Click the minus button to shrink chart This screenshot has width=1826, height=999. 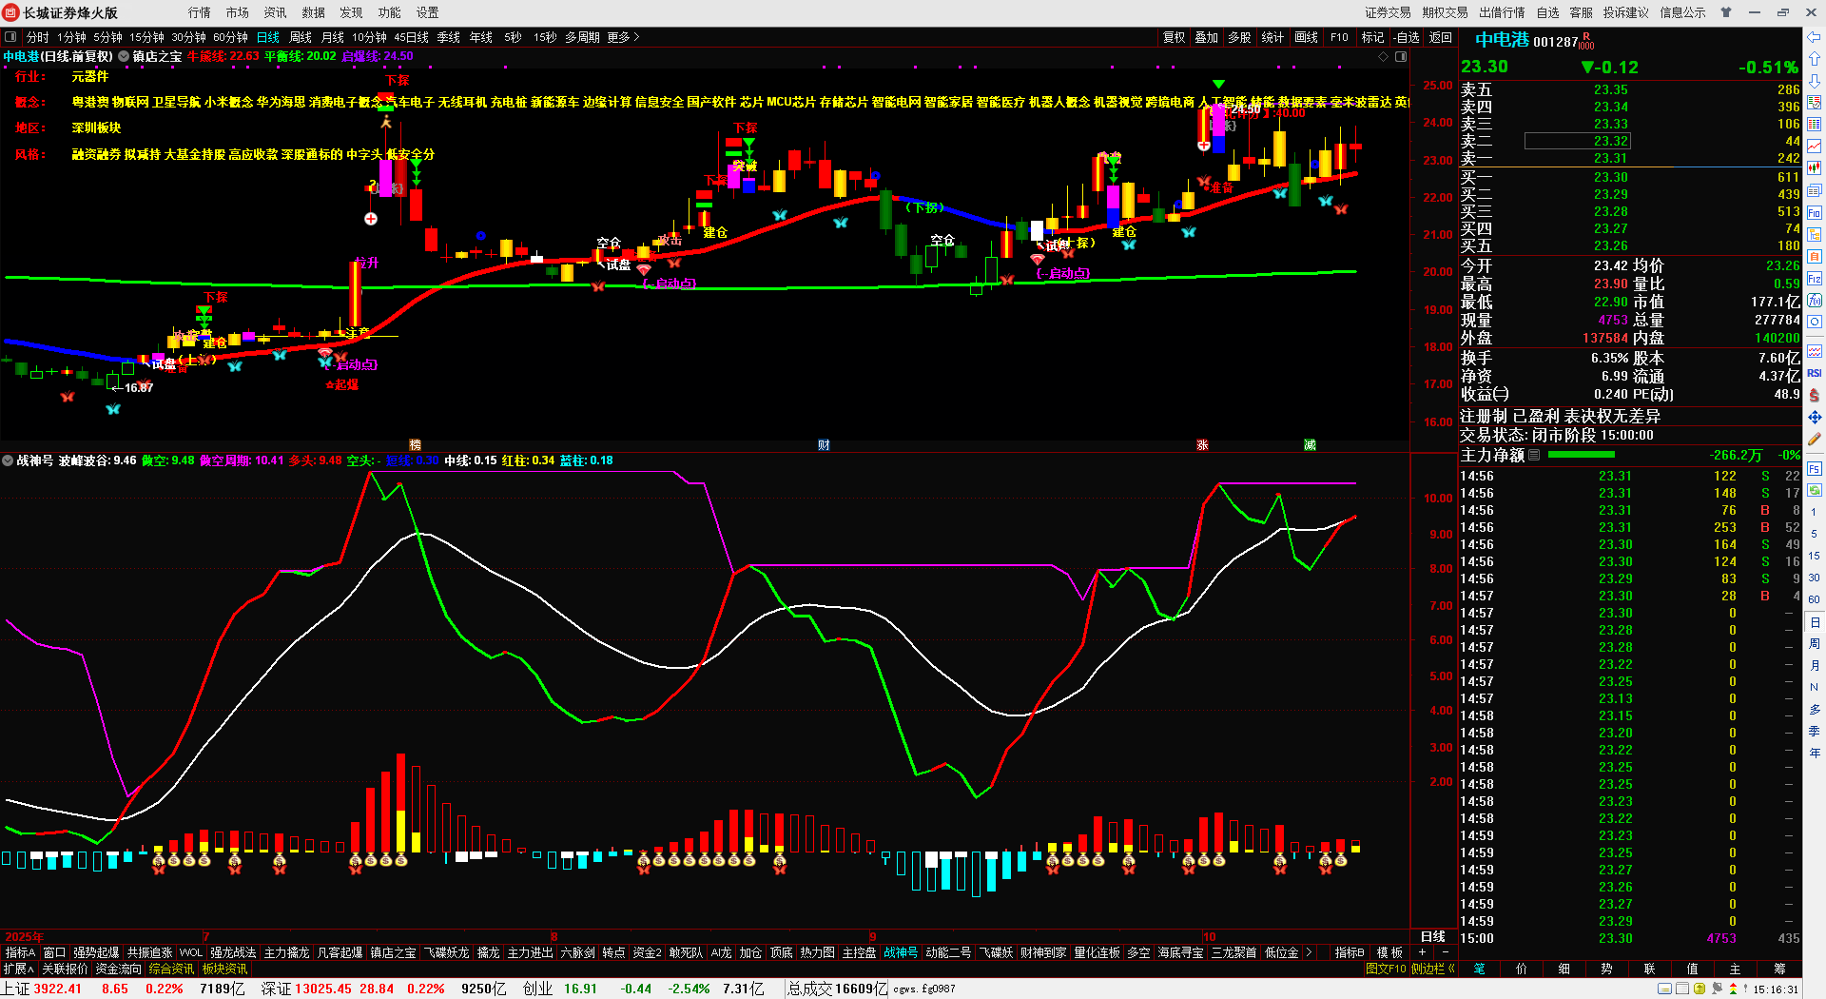pyautogui.click(x=1446, y=952)
